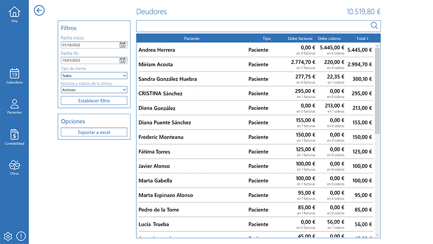Open the Calendario sidebar icon

(14, 76)
